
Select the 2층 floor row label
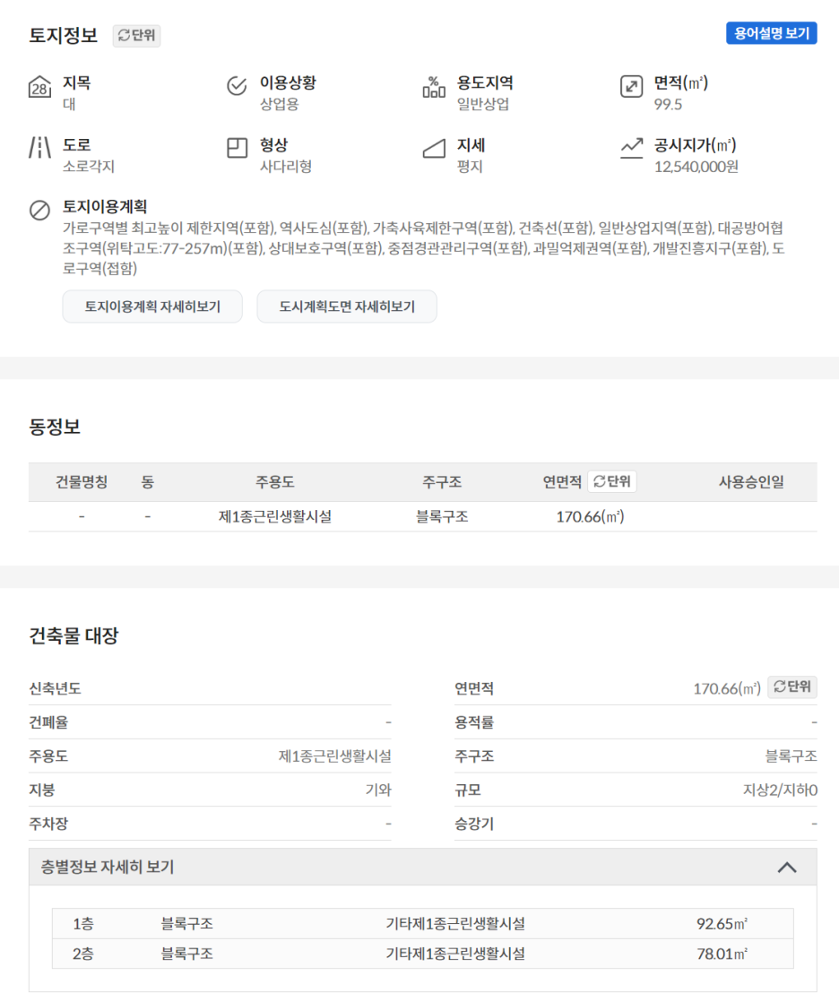(83, 954)
